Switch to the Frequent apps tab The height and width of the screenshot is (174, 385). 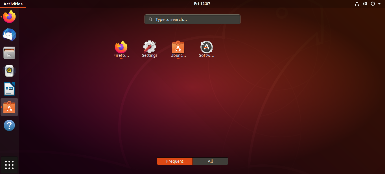(175, 161)
